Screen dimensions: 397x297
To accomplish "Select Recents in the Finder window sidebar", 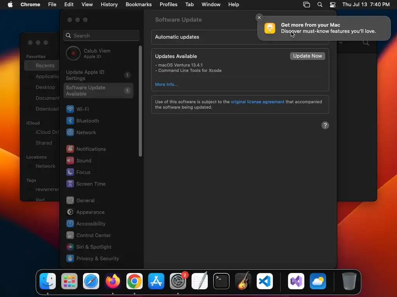I will click(42, 65).
